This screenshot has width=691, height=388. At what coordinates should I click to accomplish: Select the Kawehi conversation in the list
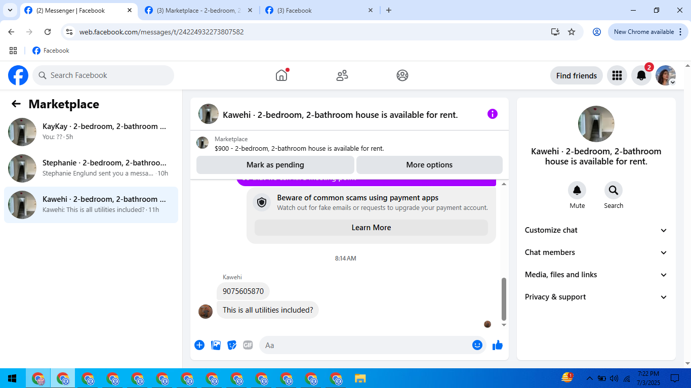[91, 205]
